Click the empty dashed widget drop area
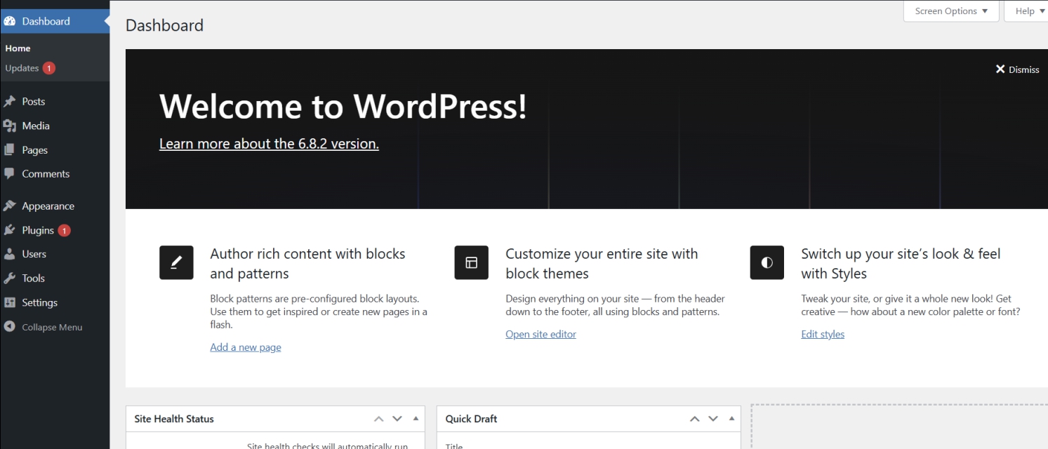 (x=899, y=427)
